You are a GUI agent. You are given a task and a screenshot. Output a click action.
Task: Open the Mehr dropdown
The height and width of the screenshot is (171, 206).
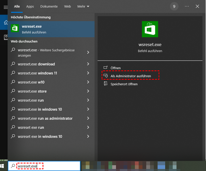(x=83, y=7)
